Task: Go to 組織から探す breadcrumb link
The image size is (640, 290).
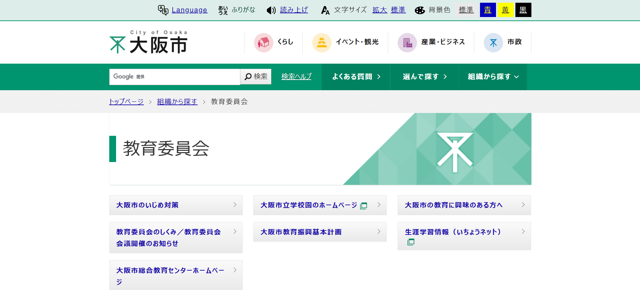Action: (177, 101)
